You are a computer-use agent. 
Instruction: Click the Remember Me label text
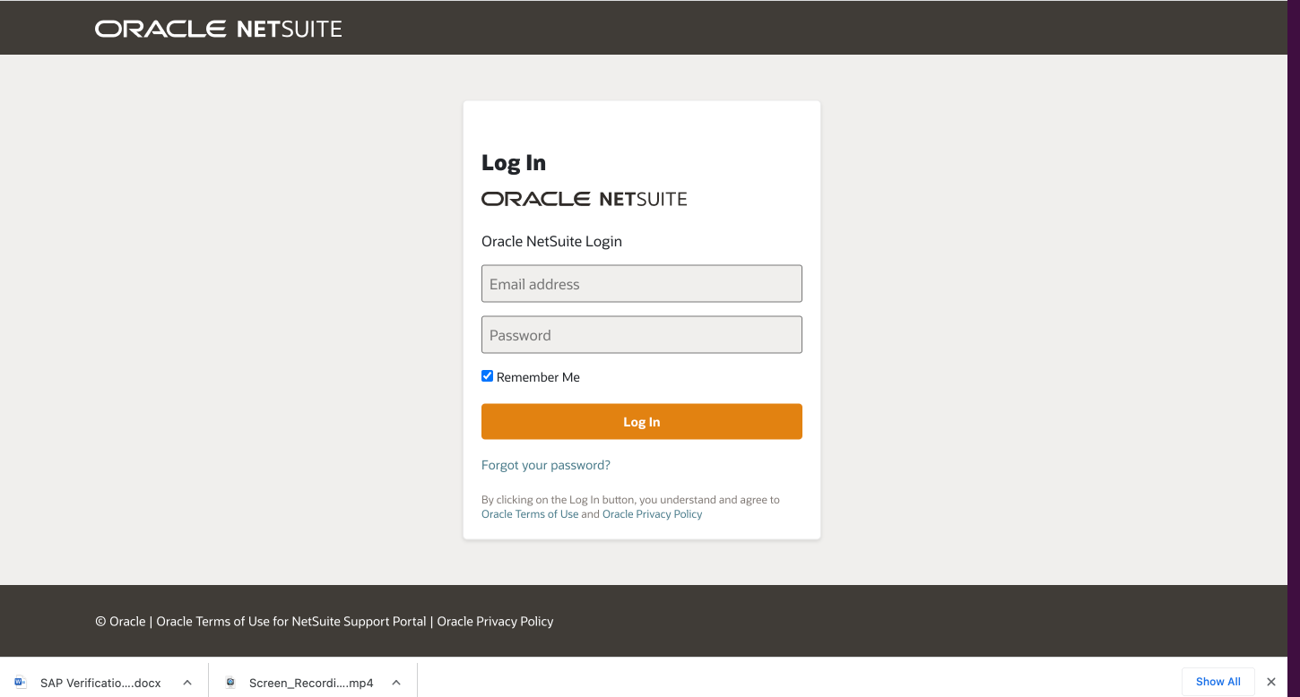pyautogui.click(x=538, y=377)
